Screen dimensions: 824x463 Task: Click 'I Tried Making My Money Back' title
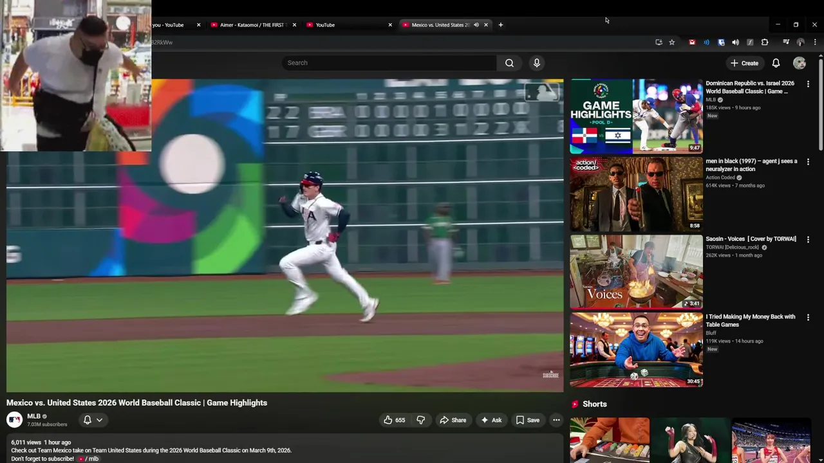pyautogui.click(x=750, y=321)
